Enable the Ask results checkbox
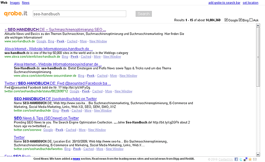The width and height of the screenshot is (265, 162). (x=251, y=20)
